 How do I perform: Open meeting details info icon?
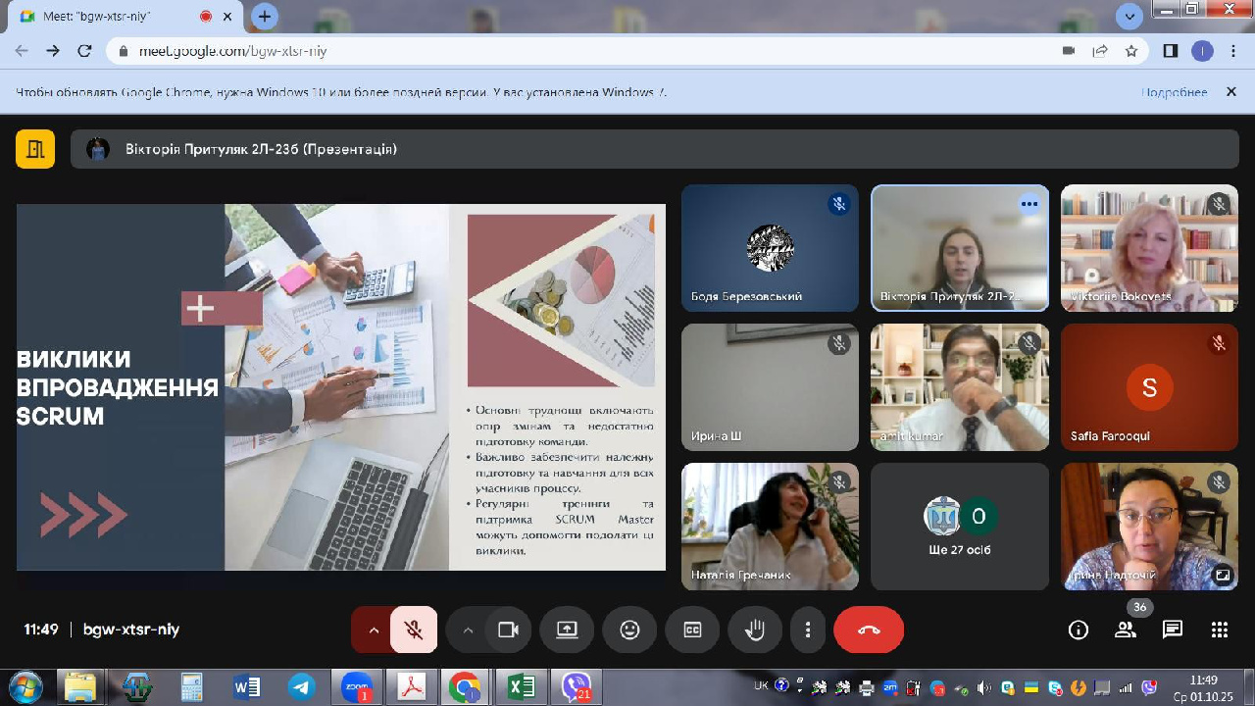coord(1078,630)
